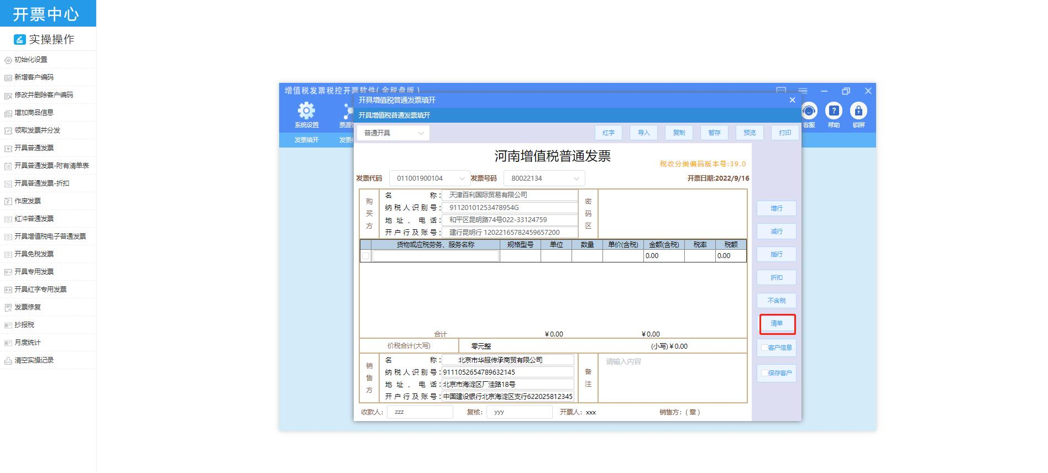Image resolution: width=1048 pixels, height=473 pixels.
Task: Open the 发票代码 dropdown
Action: point(429,178)
